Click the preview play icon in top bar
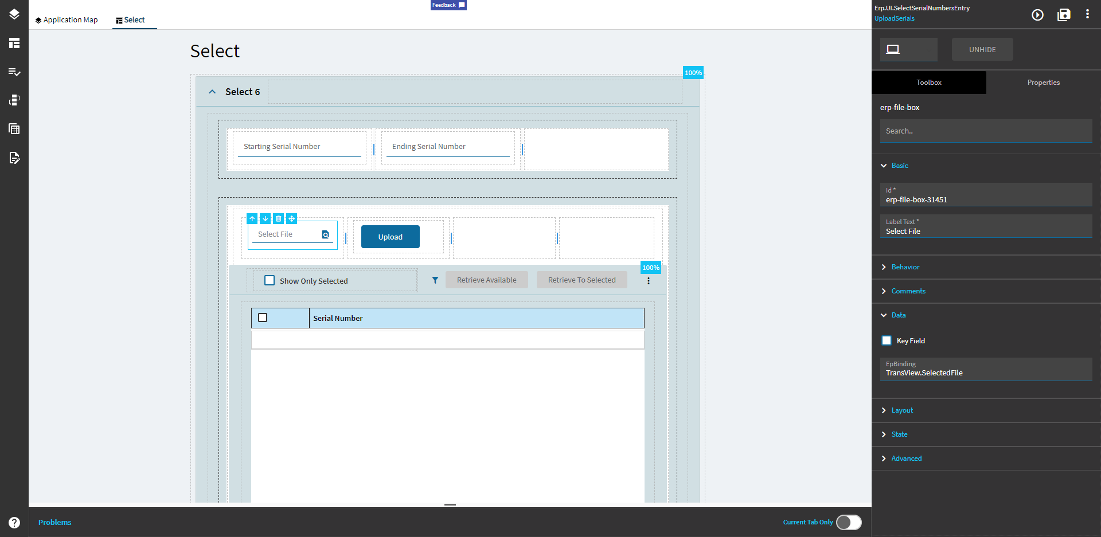1101x537 pixels. pos(1038,15)
